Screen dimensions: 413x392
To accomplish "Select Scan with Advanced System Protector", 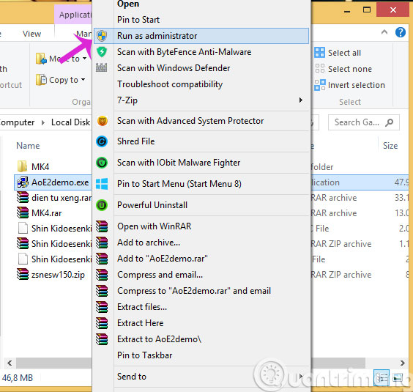I will 201,121.
